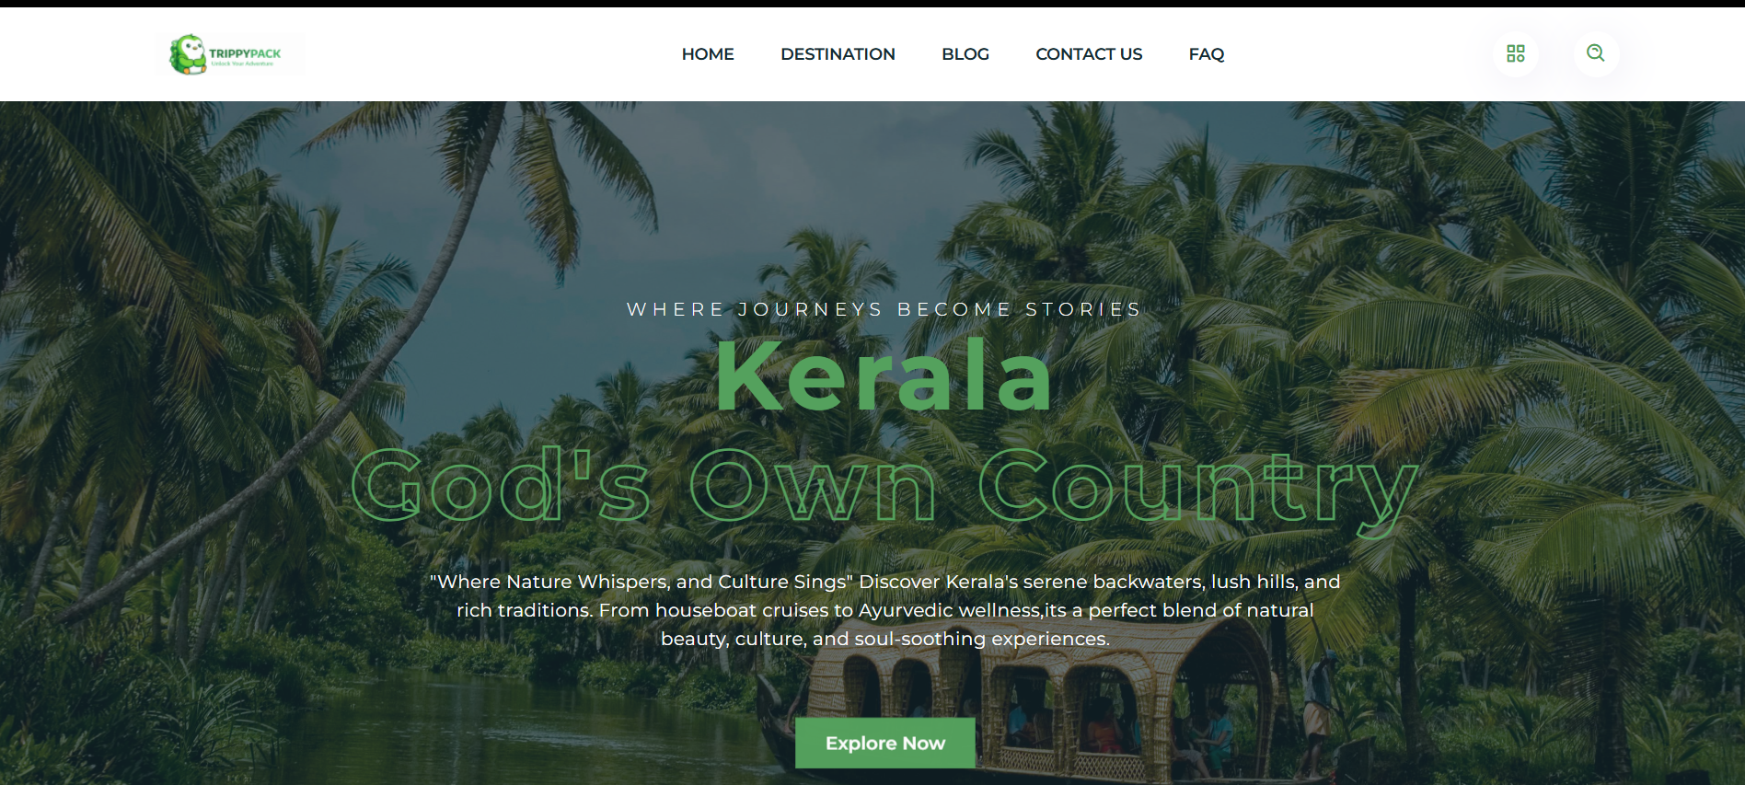Open the grid menu icon in header
Image resolution: width=1745 pixels, height=785 pixels.
(1515, 54)
